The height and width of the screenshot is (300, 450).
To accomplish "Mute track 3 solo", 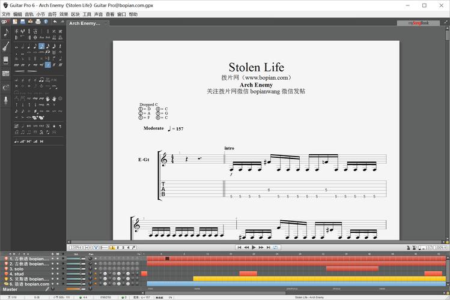I will point(58,269).
